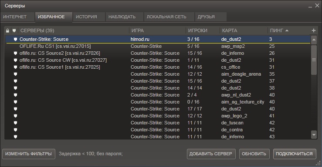Select oflife.ru: CS Source2 [cs.vsi.ru:27026] server
Viewport: 322px width, 167px height.
(158, 53)
